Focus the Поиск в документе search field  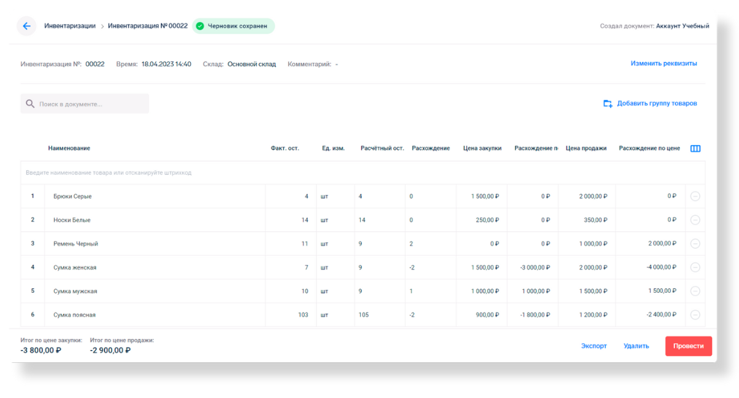[84, 104]
